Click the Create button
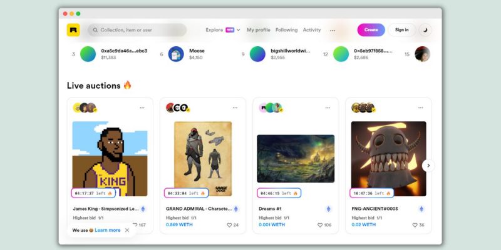The height and width of the screenshot is (250, 501). [x=371, y=29]
